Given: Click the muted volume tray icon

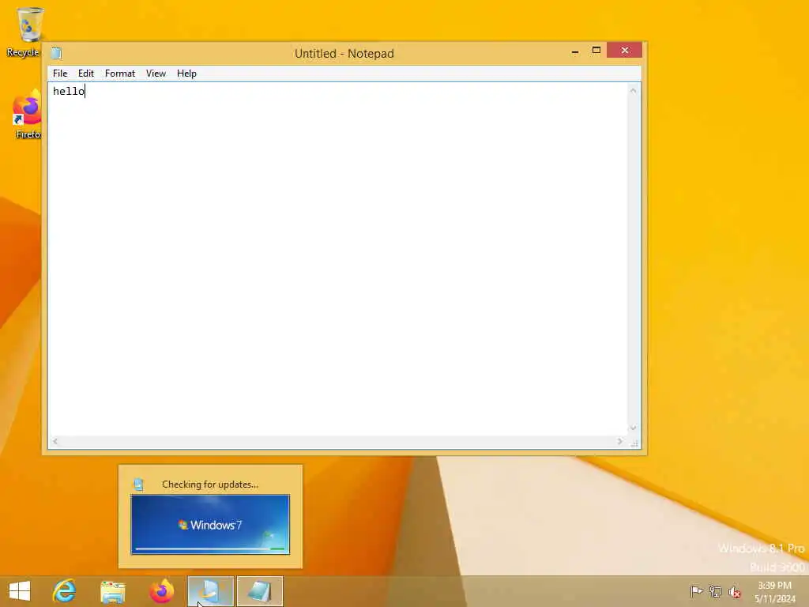Looking at the screenshot, I should tap(734, 592).
